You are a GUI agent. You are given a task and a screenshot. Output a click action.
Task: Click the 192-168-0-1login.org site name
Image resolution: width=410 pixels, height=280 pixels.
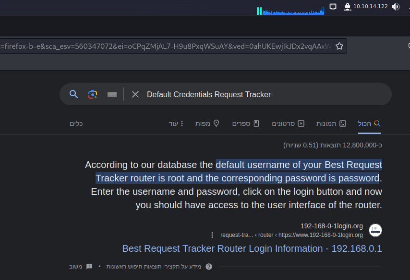332,226
